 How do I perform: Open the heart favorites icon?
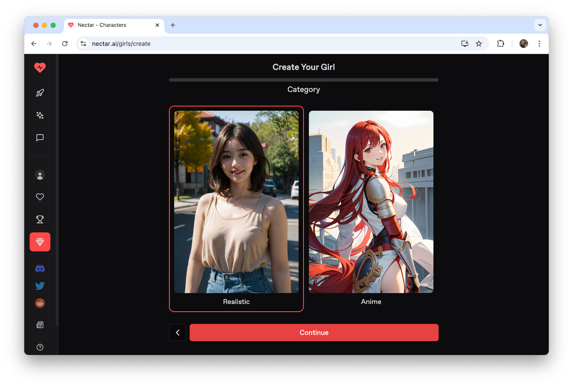click(40, 197)
